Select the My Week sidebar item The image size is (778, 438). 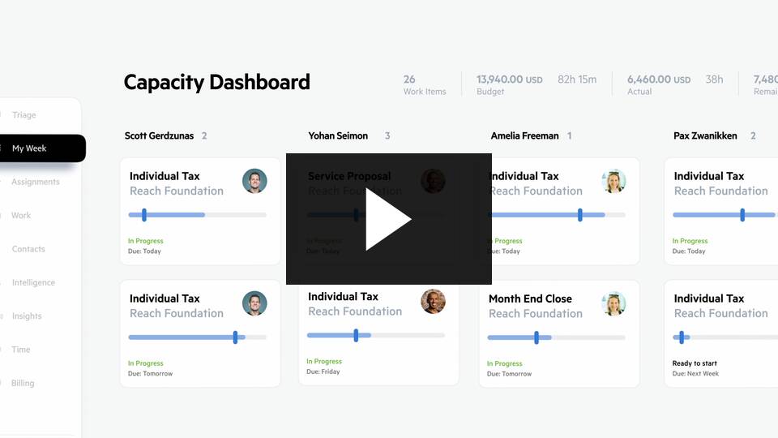(29, 148)
